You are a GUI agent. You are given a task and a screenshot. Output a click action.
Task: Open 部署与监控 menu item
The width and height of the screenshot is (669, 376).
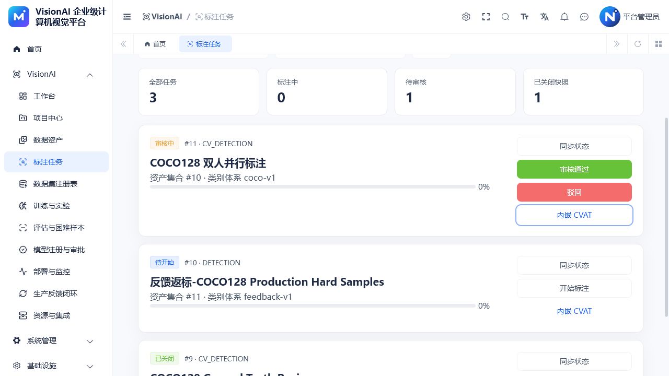pos(56,272)
